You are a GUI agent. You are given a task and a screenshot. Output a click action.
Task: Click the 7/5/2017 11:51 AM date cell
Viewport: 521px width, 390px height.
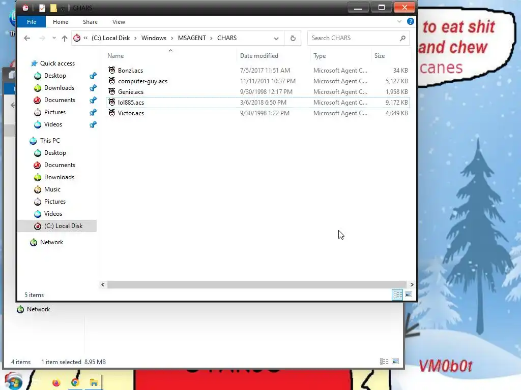(x=265, y=70)
